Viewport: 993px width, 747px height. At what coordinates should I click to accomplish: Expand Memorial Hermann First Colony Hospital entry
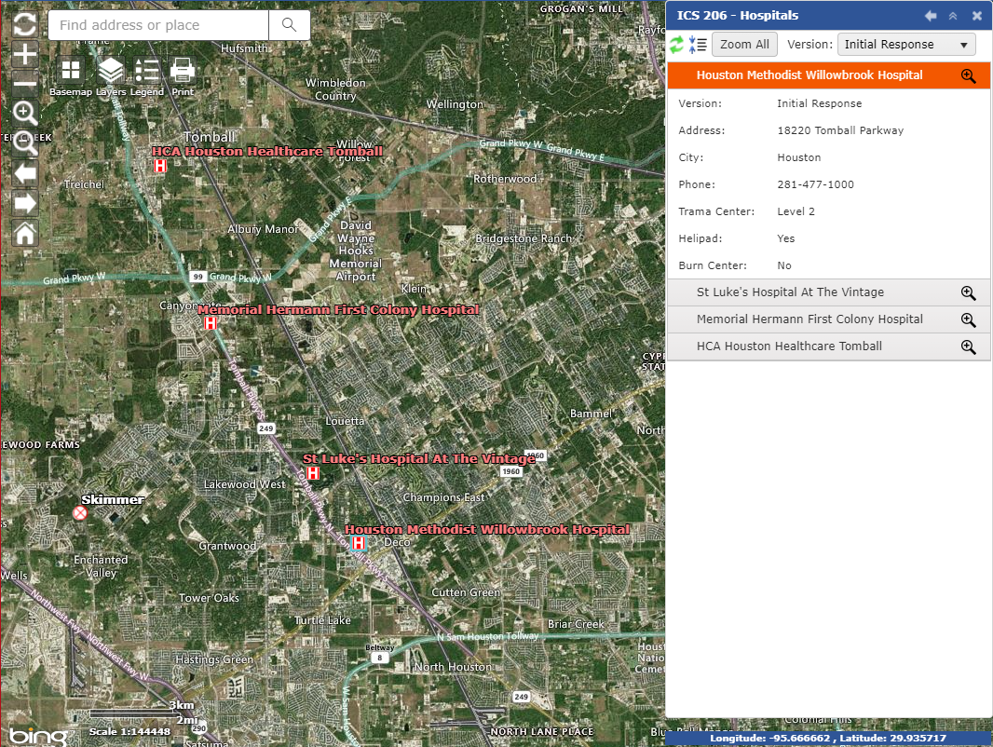pyautogui.click(x=809, y=319)
